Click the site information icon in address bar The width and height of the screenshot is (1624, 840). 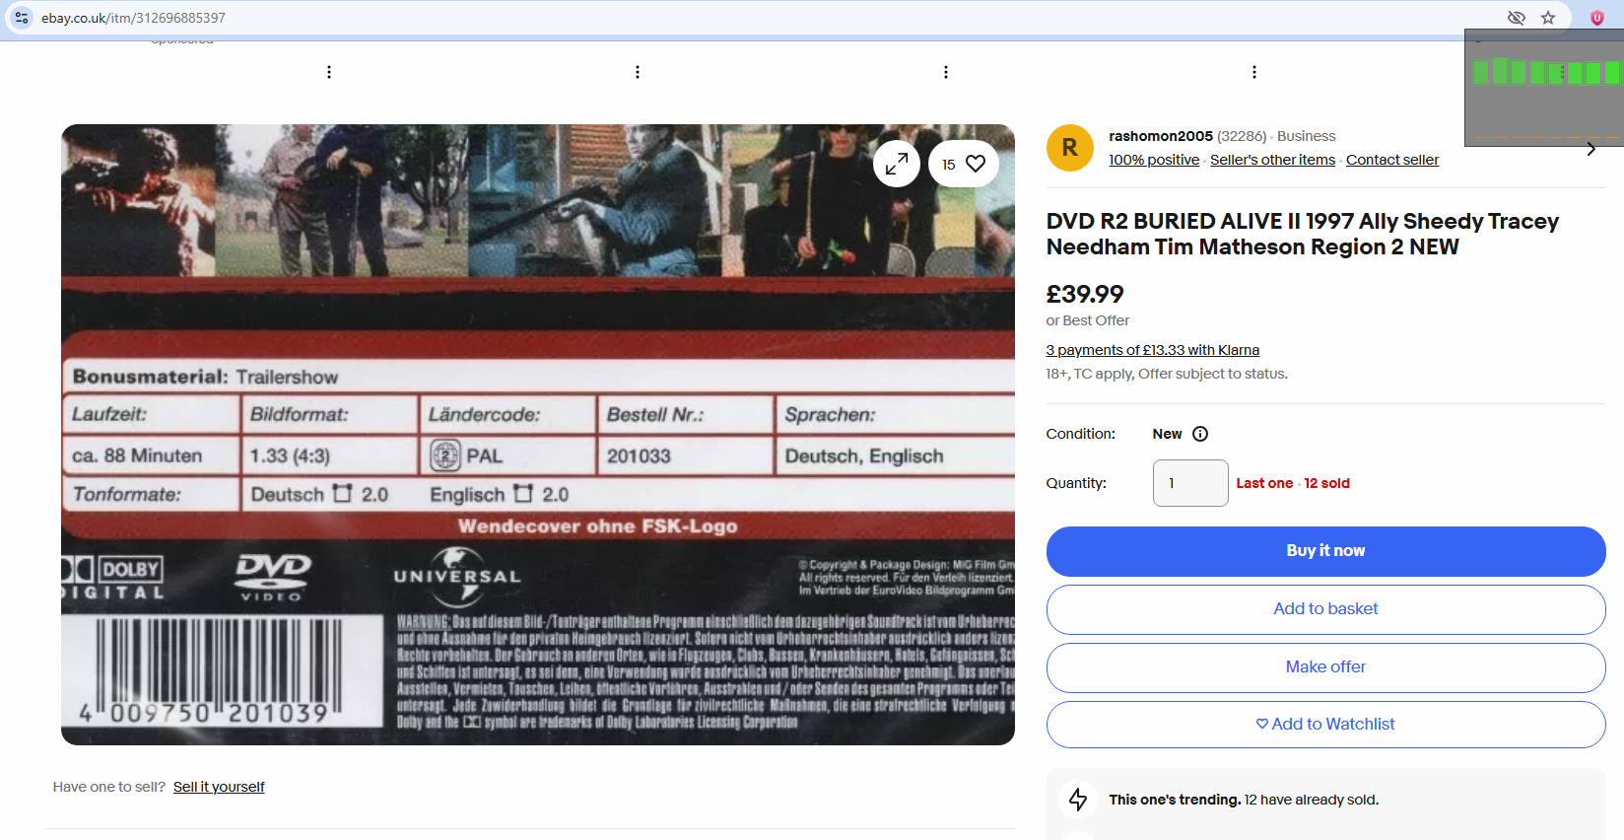[x=22, y=18]
